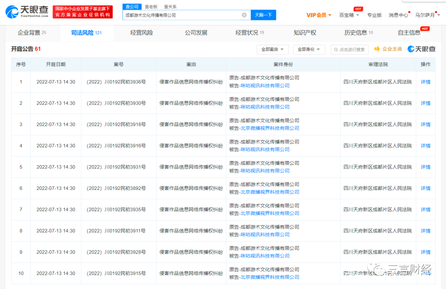Expand the 百宝箱 dropdown

point(349,15)
